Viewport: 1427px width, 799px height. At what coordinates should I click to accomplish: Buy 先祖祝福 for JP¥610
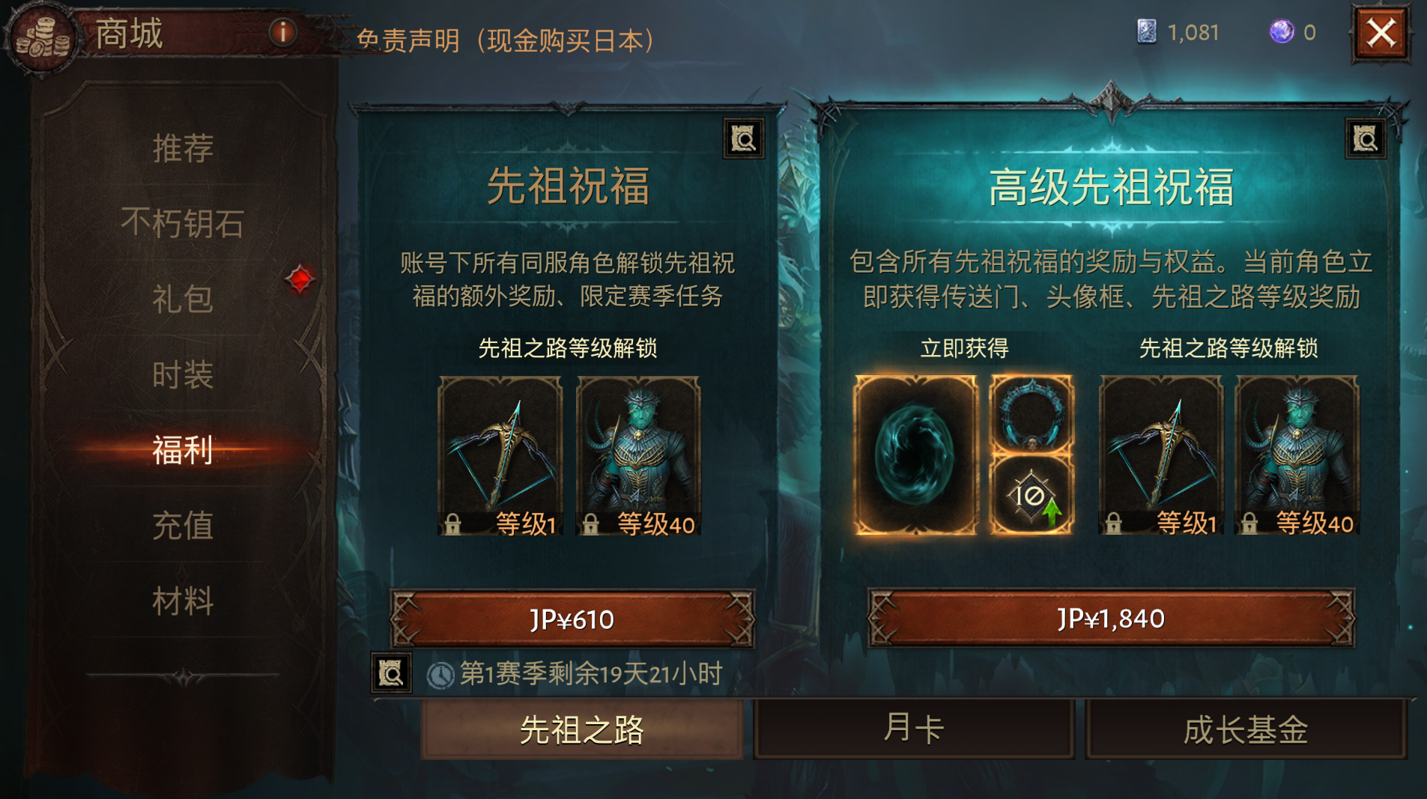pos(572,619)
